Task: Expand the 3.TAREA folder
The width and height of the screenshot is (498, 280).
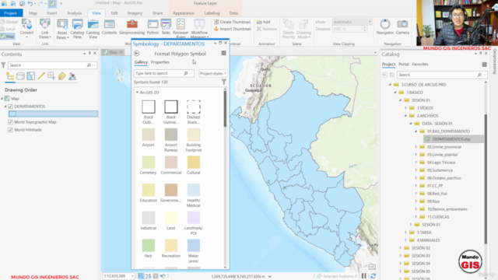Action: click(x=406, y=233)
